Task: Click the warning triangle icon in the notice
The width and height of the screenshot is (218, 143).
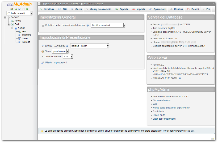Action: [42, 131]
